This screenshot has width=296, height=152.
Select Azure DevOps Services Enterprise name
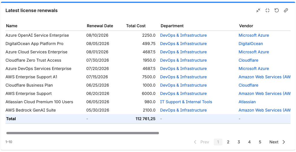(x=38, y=69)
